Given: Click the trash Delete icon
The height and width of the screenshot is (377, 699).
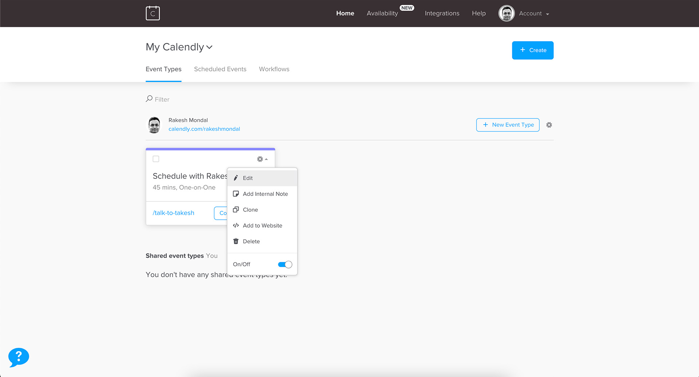Looking at the screenshot, I should pos(236,241).
